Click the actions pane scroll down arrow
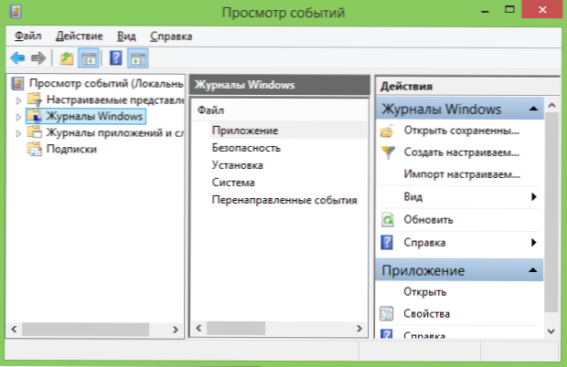567x367 pixels. coord(551,330)
